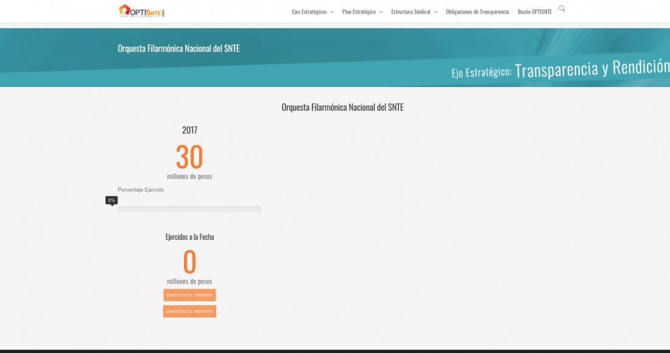Open the Buzón OPTISNTE page
670x353 pixels.
(535, 12)
